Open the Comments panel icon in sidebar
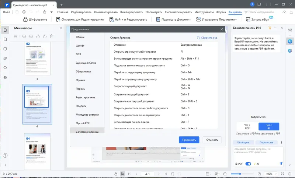295x178 pixels. [5, 49]
